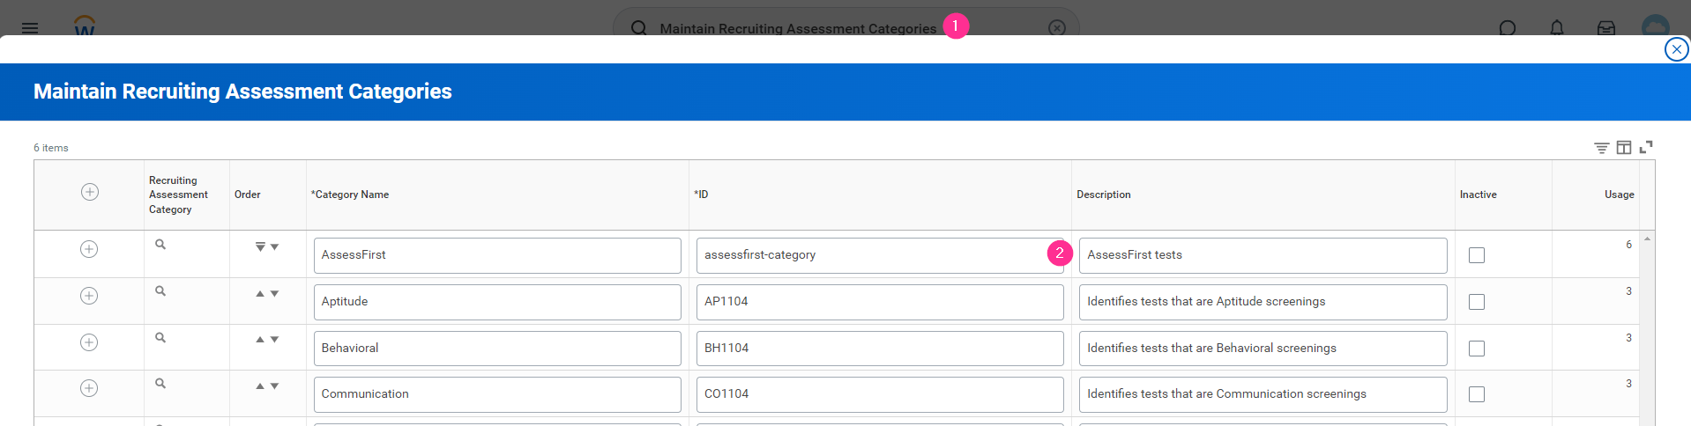Toggle the Inactive checkbox for AssessFirst
This screenshot has height=426, width=1691.
(x=1477, y=255)
